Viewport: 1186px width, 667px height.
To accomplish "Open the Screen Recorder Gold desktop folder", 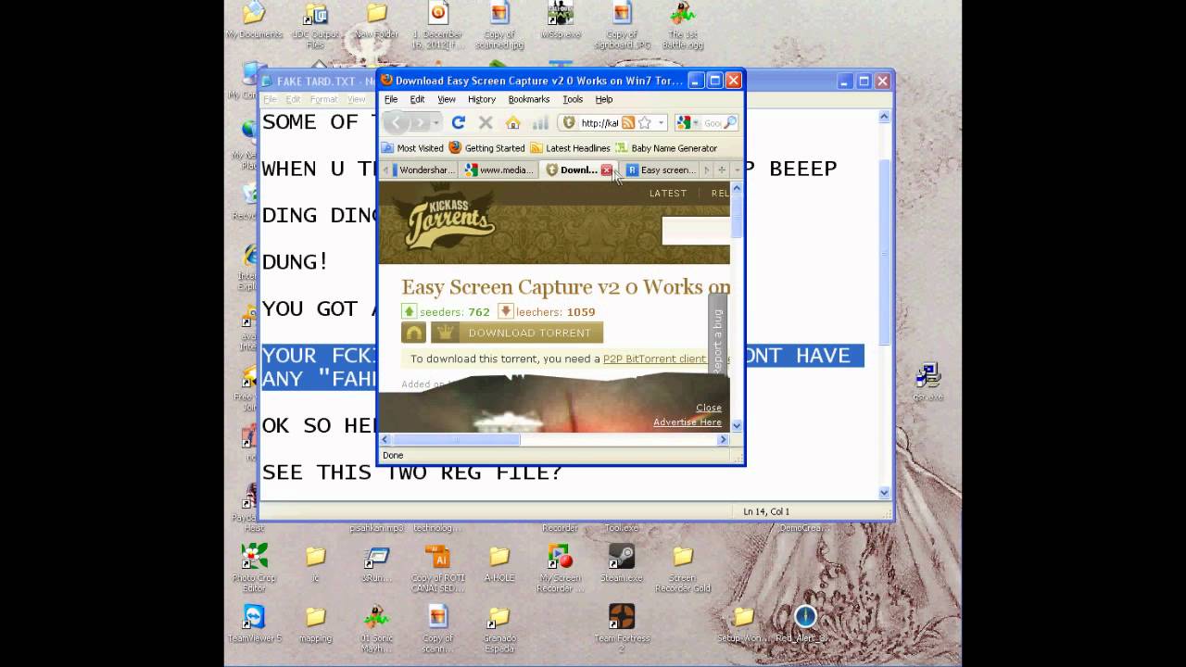I will click(683, 568).
